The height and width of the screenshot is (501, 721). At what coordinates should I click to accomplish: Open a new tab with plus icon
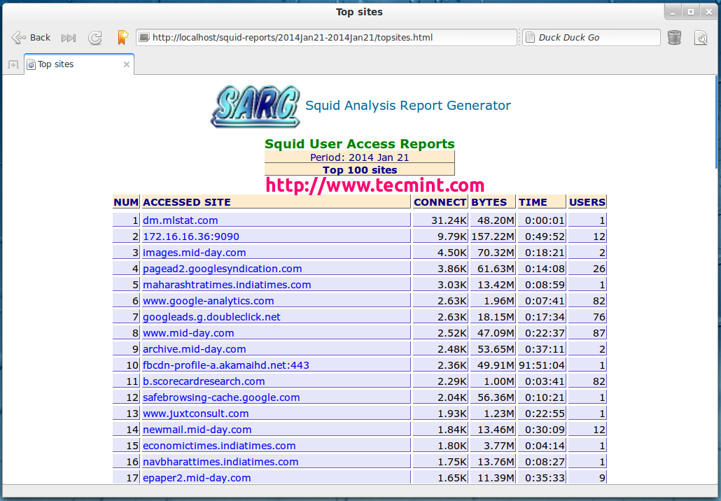[x=13, y=65]
